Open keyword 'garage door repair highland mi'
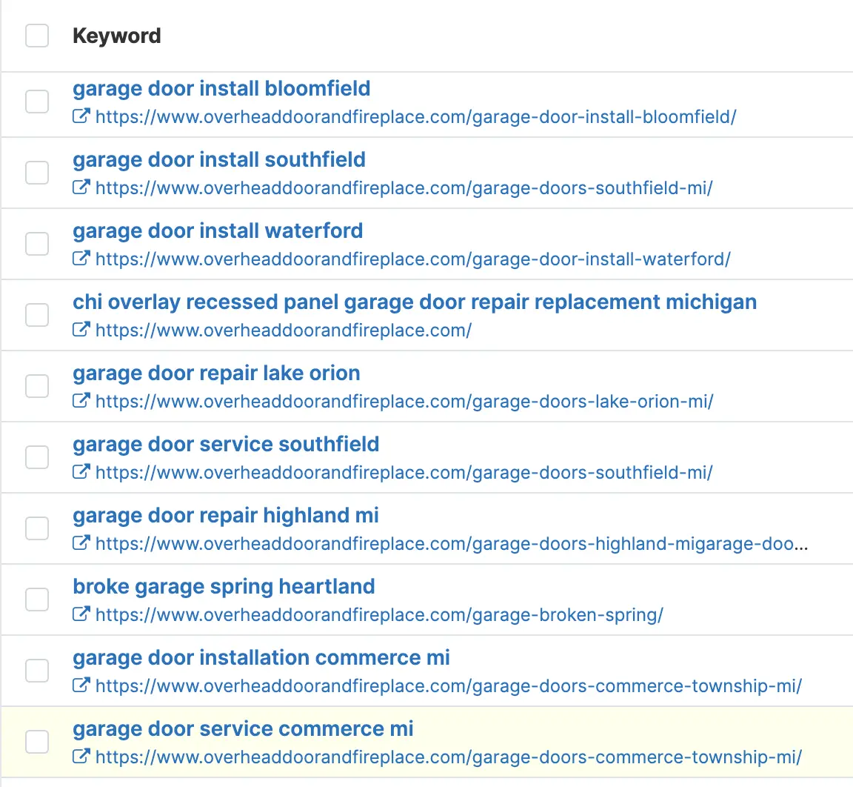 coord(226,515)
